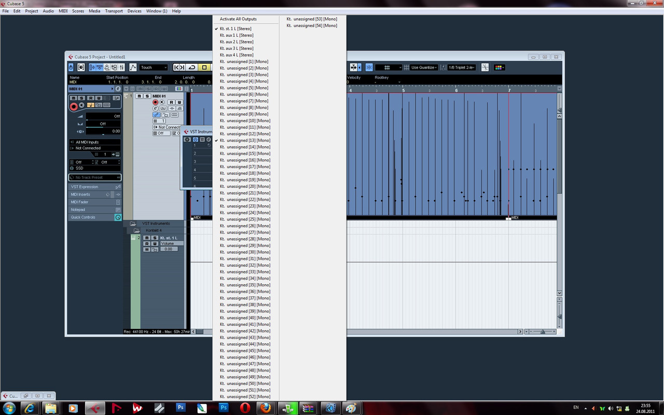Click the yellow Stop transport button

(x=204, y=67)
